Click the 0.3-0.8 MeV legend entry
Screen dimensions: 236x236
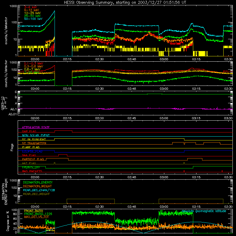[x=34, y=66]
